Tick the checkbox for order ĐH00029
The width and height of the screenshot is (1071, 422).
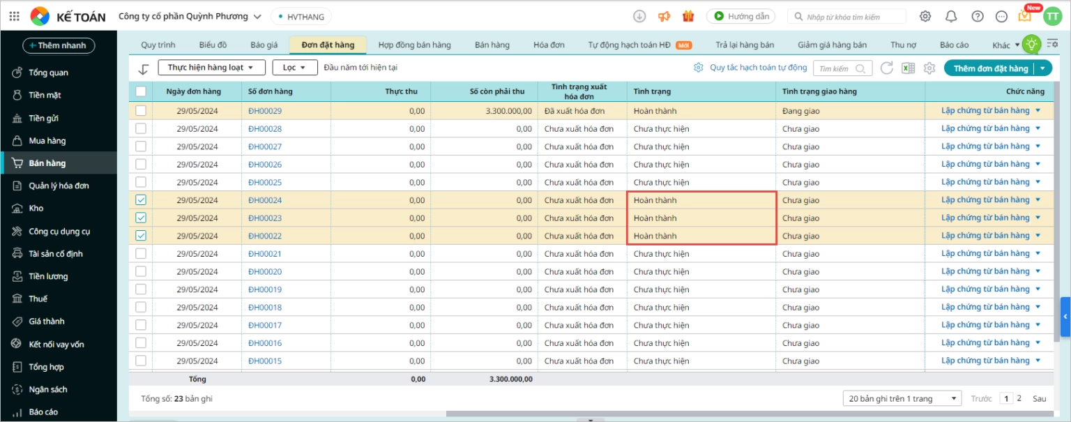click(141, 111)
